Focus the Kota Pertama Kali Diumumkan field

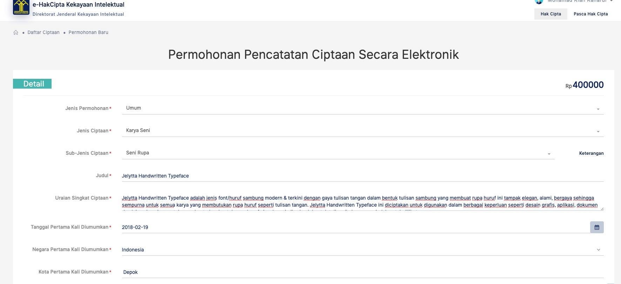[x=351, y=272]
